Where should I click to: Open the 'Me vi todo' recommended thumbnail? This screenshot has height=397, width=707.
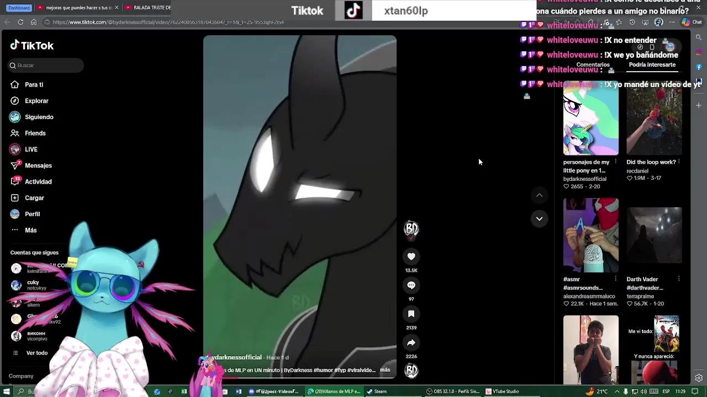coord(654,350)
